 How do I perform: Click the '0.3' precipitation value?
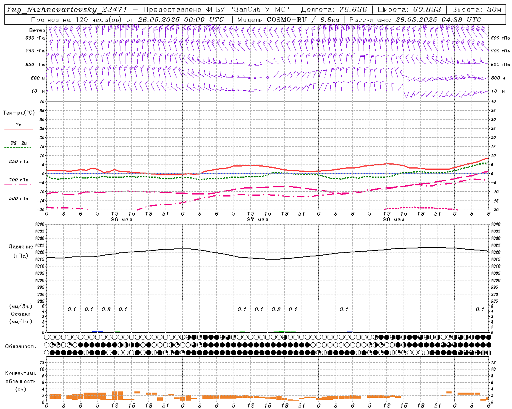click(106, 309)
